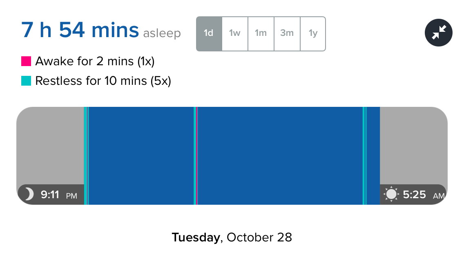Screen dimensions: 464x261
Task: Click the 7 h 54 mins asleep heading
Action: tap(101, 31)
